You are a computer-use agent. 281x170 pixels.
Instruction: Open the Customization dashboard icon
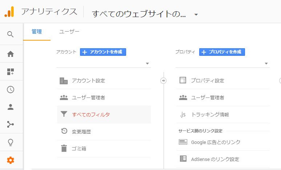tap(11, 72)
